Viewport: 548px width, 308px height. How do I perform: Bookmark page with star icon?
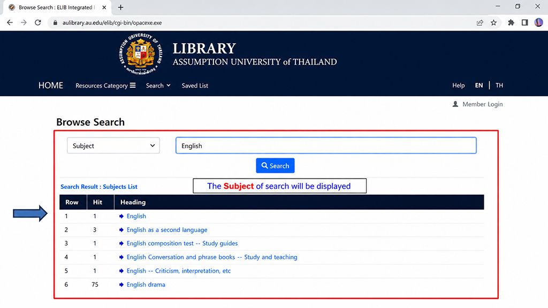click(x=493, y=22)
